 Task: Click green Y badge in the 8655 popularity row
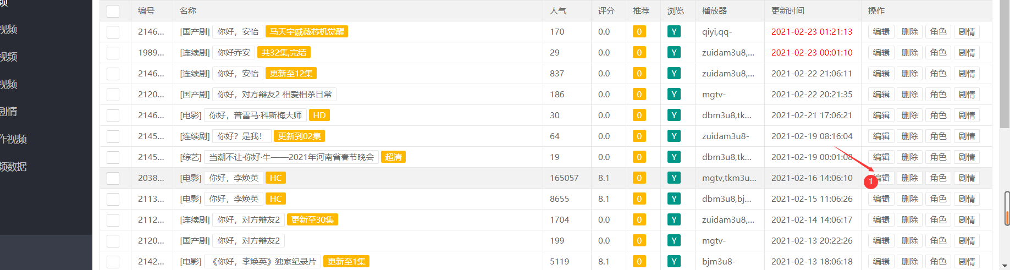pos(674,199)
